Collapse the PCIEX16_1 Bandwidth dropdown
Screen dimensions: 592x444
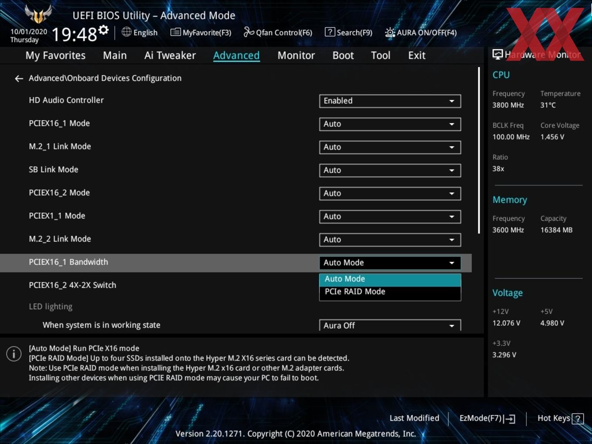coord(390,263)
